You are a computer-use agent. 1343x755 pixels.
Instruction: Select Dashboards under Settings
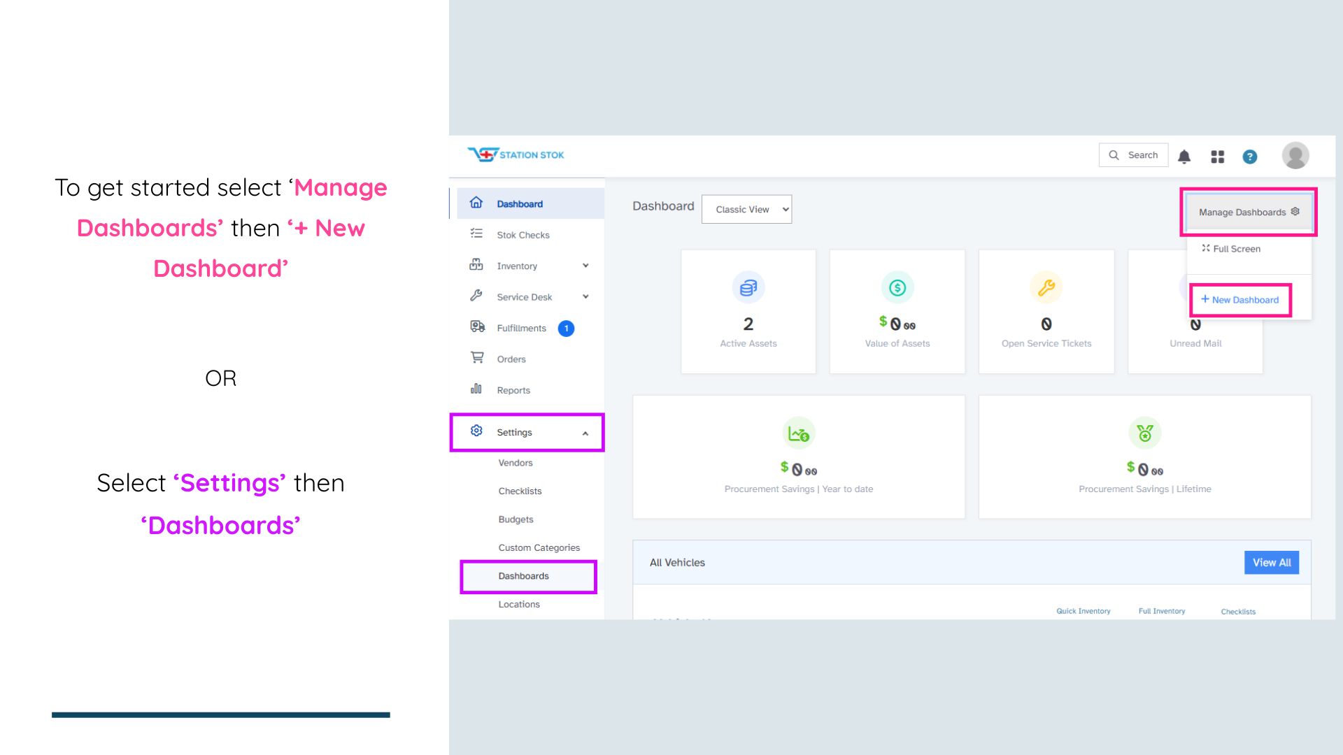click(524, 577)
